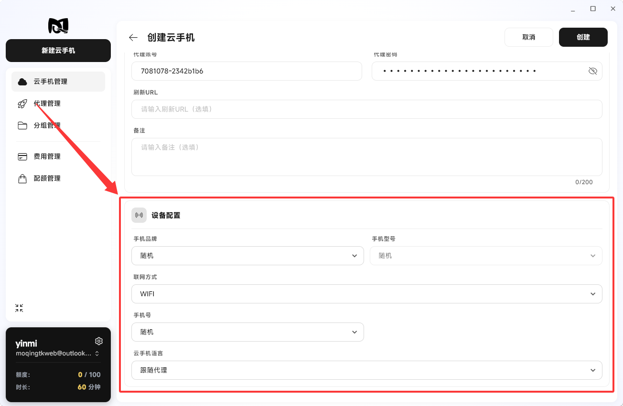
Task: Open settings via the gear icon
Action: point(99,341)
